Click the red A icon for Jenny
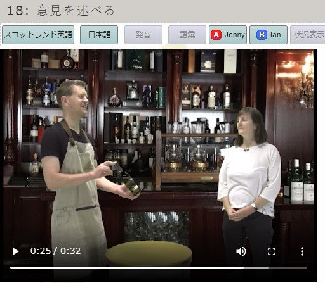Viewport: 325px width, 283px height. (x=216, y=35)
